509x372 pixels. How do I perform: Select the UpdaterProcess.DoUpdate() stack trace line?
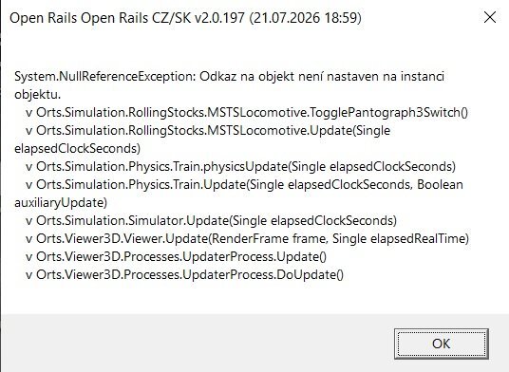[x=184, y=274]
